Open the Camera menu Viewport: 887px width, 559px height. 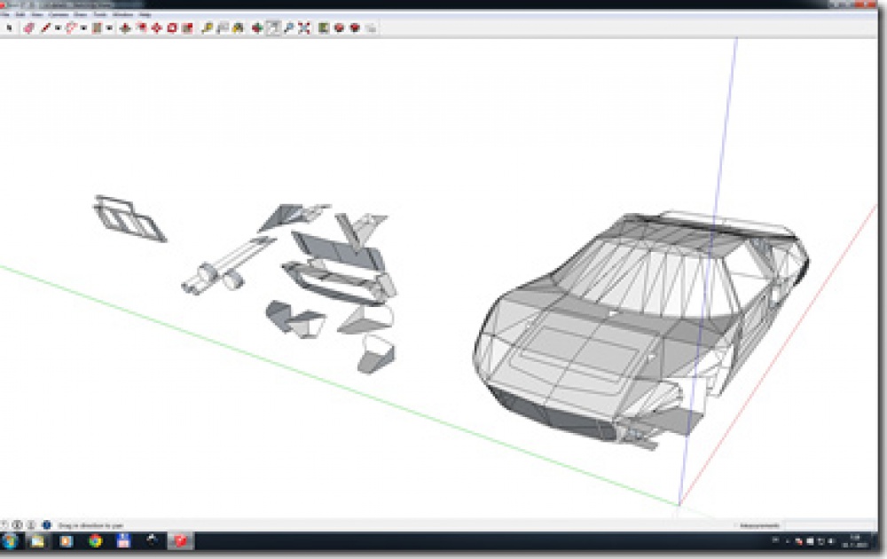[59, 14]
